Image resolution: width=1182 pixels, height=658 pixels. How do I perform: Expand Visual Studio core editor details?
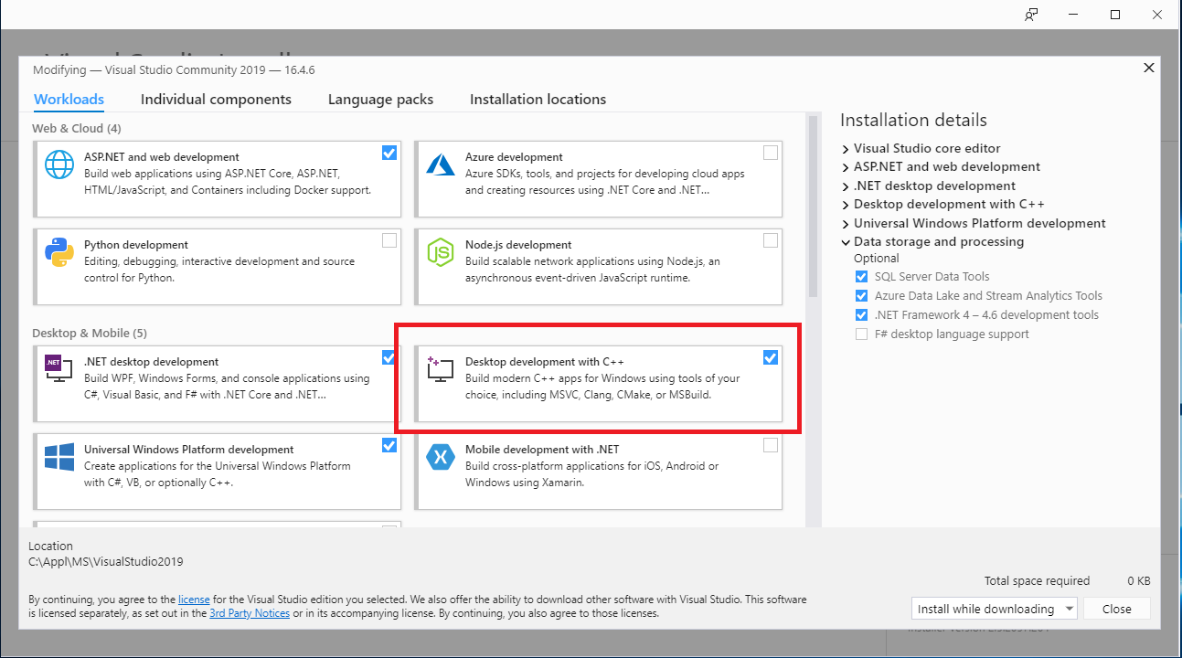[846, 148]
